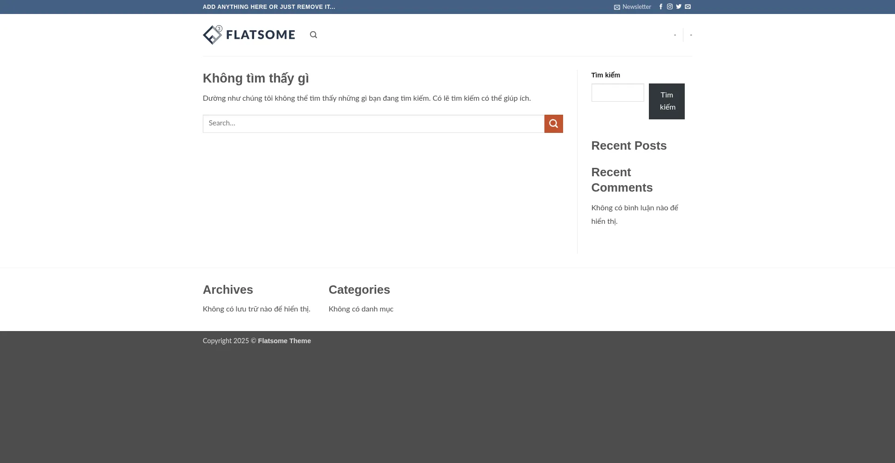Viewport: 895px width, 463px height.
Task: Focus the main Search… input field
Action: [373, 124]
